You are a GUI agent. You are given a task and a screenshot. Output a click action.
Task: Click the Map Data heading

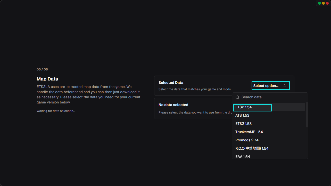pos(47,79)
